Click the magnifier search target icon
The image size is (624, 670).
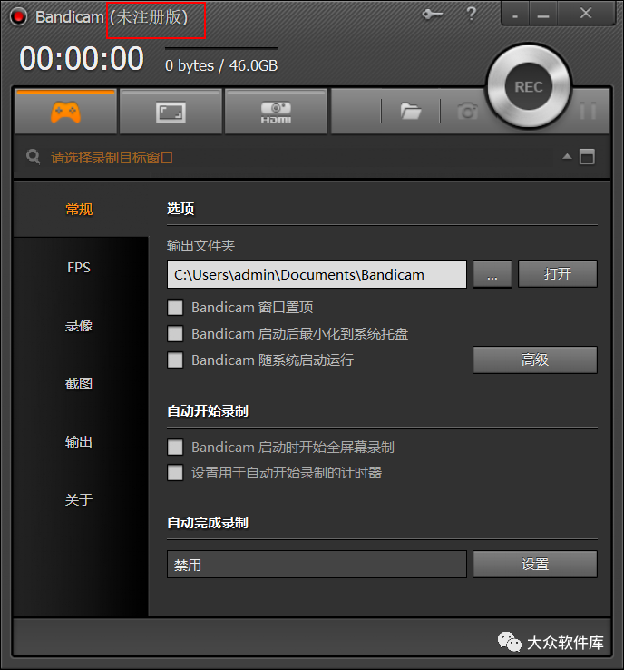pos(33,157)
